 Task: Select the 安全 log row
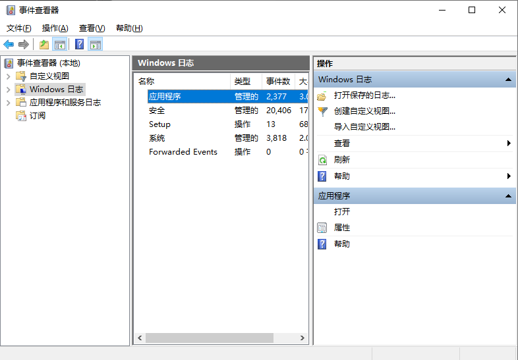pos(227,111)
